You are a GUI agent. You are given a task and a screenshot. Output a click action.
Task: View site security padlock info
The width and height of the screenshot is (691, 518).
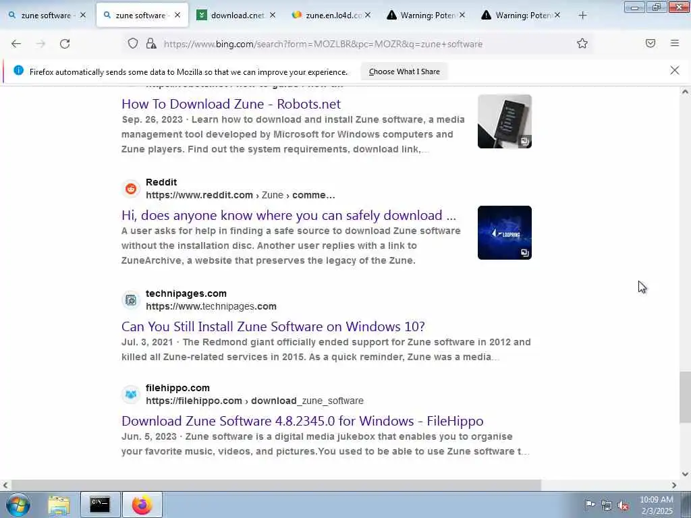coord(151,43)
